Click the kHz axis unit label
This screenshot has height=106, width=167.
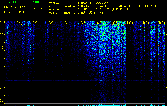(2, 21)
